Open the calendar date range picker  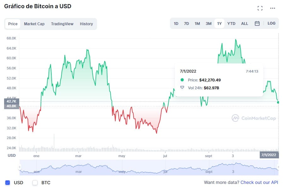coord(257,23)
